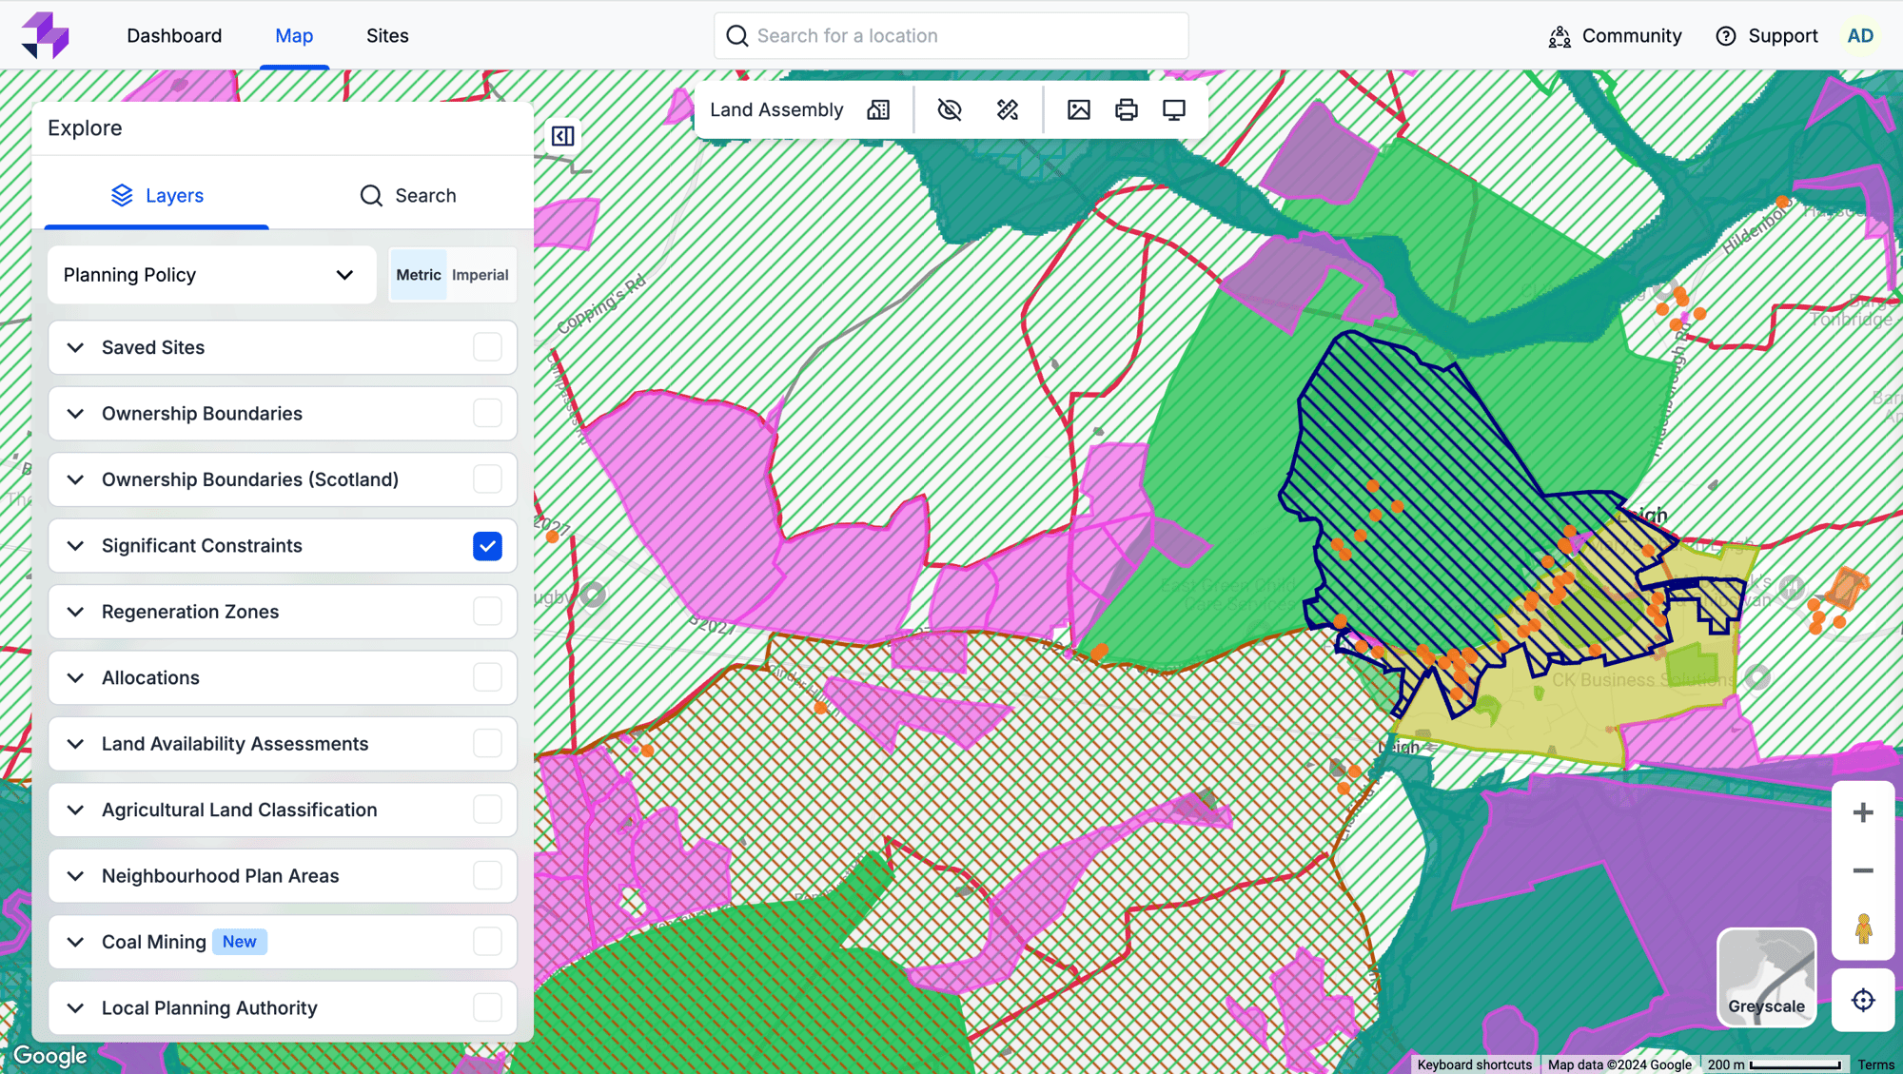Expand the Local Planning Authority chevron
The image size is (1903, 1074).
point(75,1007)
